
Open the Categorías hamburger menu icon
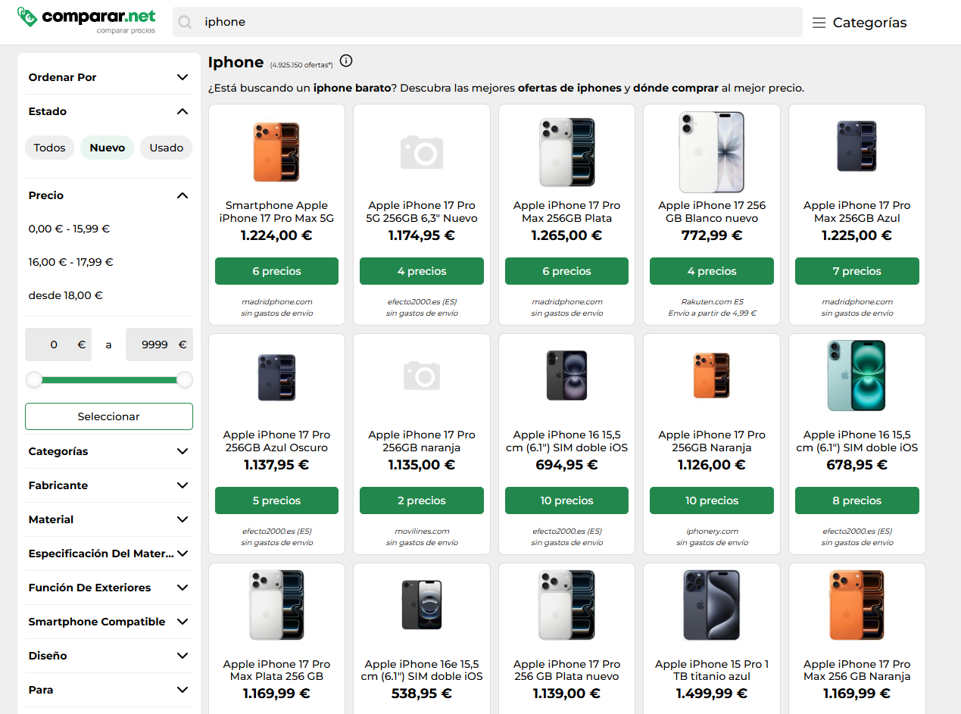click(819, 23)
